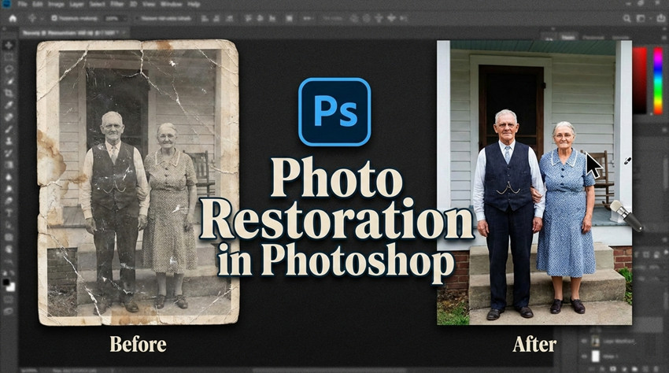Select the Horizontal Type tool
This screenshot has width=669, height=373.
pyautogui.click(x=9, y=212)
